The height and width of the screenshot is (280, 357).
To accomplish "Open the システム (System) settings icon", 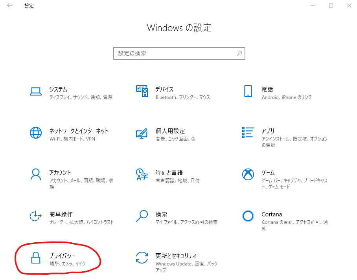I will [x=36, y=91].
